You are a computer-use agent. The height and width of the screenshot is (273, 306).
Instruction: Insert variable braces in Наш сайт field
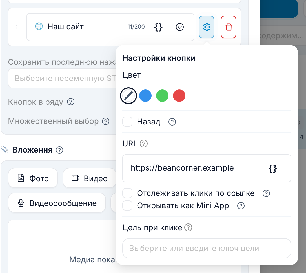point(158,27)
